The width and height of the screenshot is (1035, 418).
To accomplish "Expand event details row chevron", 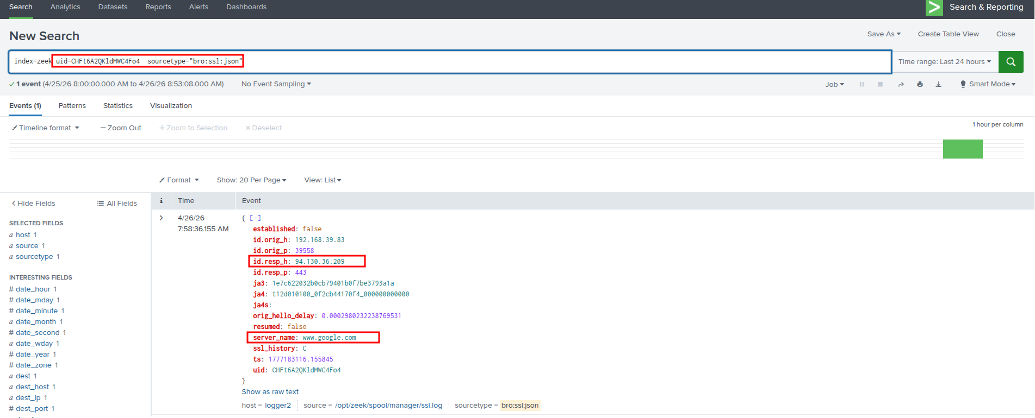I will 161,218.
